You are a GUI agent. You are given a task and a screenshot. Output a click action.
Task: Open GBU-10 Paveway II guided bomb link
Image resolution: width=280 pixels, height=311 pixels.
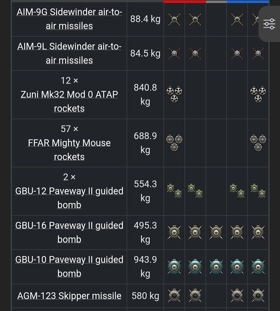[x=69, y=267]
